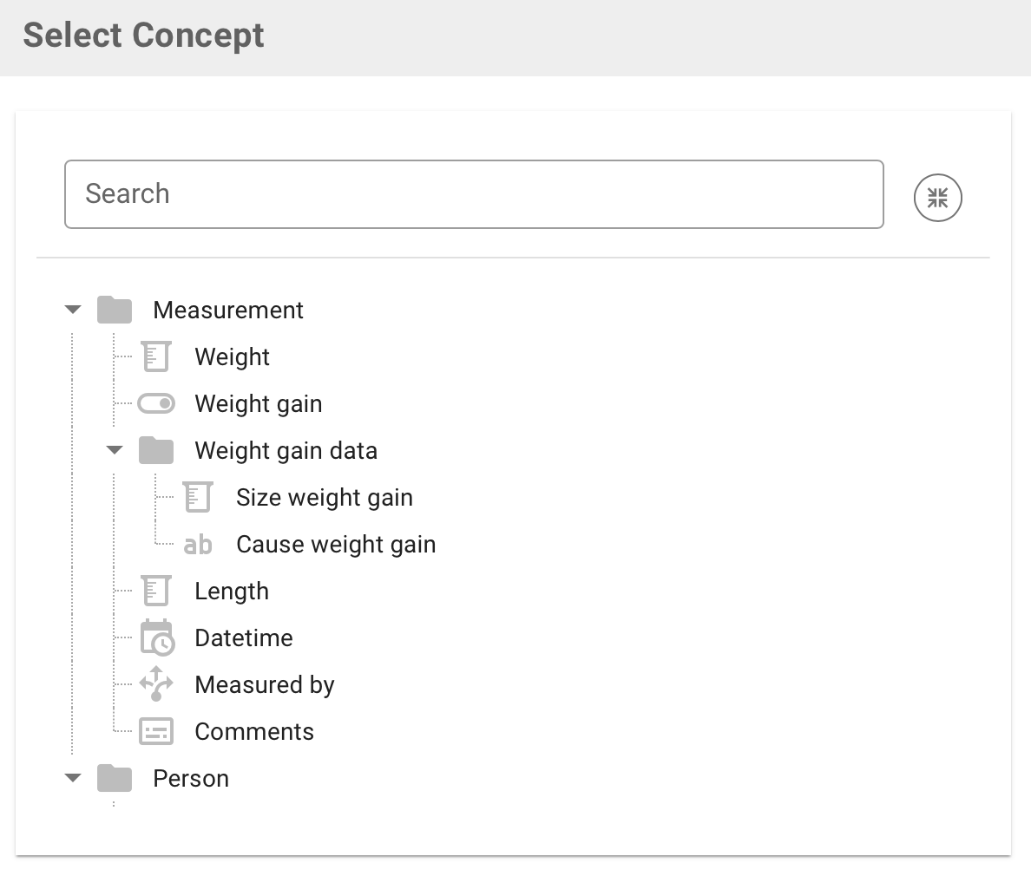Click the 'ab' text icon for Cause weight gain
The height and width of the screenshot is (876, 1031).
click(x=198, y=545)
